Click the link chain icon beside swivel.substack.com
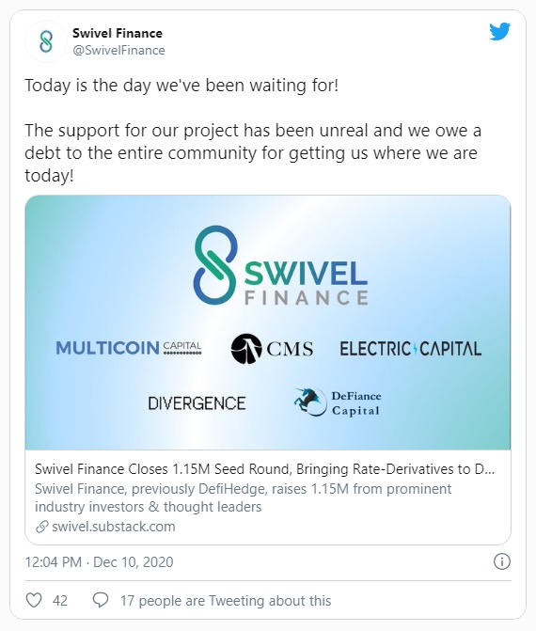Image resolution: width=536 pixels, height=631 pixels. [42, 527]
